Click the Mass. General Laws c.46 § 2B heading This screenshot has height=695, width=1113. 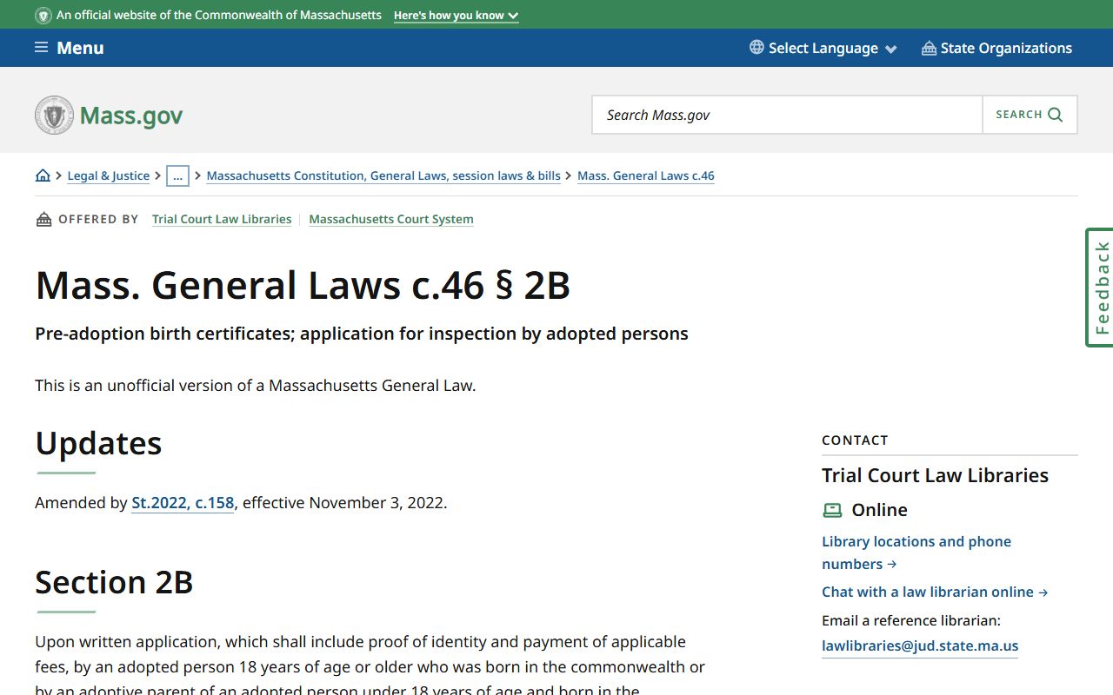tap(303, 285)
